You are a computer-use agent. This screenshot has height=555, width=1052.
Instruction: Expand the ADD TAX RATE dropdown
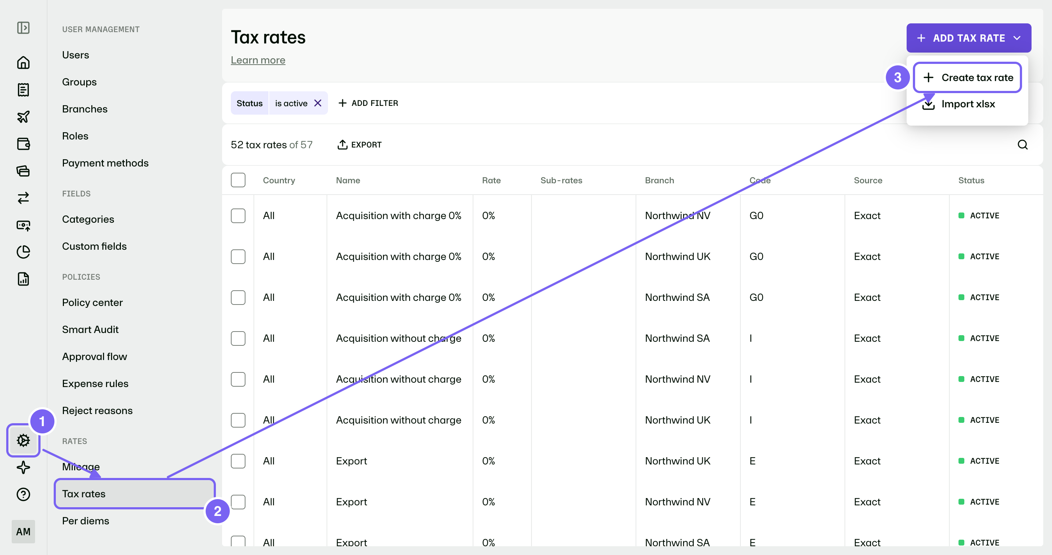pyautogui.click(x=969, y=38)
